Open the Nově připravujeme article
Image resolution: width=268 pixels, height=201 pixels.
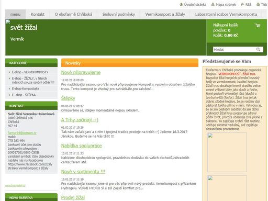click(81, 73)
